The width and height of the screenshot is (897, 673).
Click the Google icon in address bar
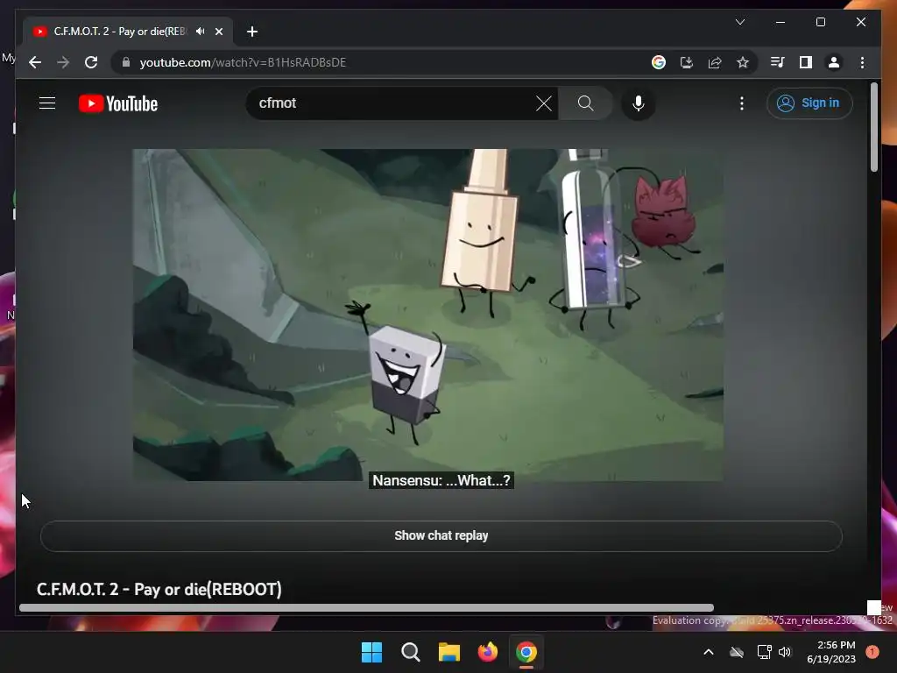pyautogui.click(x=659, y=62)
